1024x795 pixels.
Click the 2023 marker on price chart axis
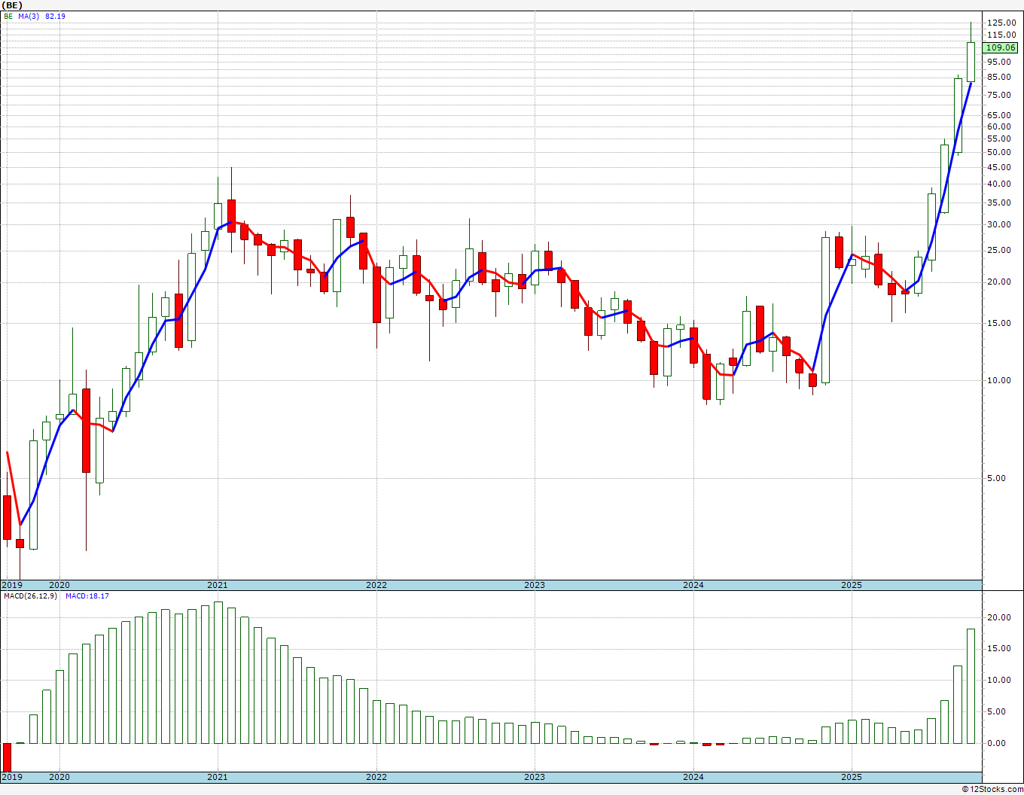534,585
